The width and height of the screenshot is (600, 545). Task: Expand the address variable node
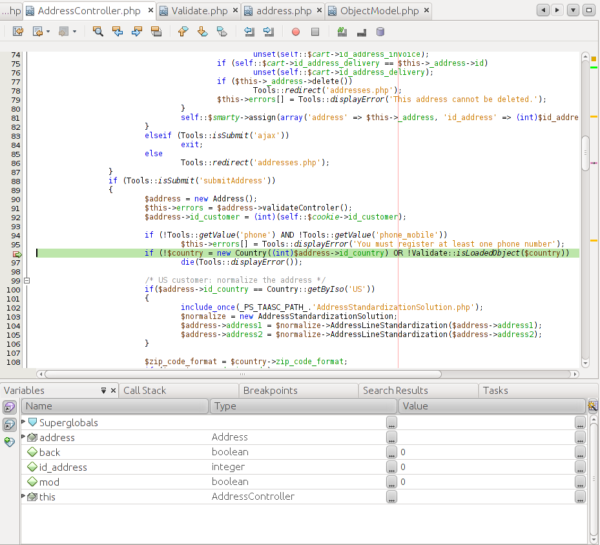coord(24,437)
